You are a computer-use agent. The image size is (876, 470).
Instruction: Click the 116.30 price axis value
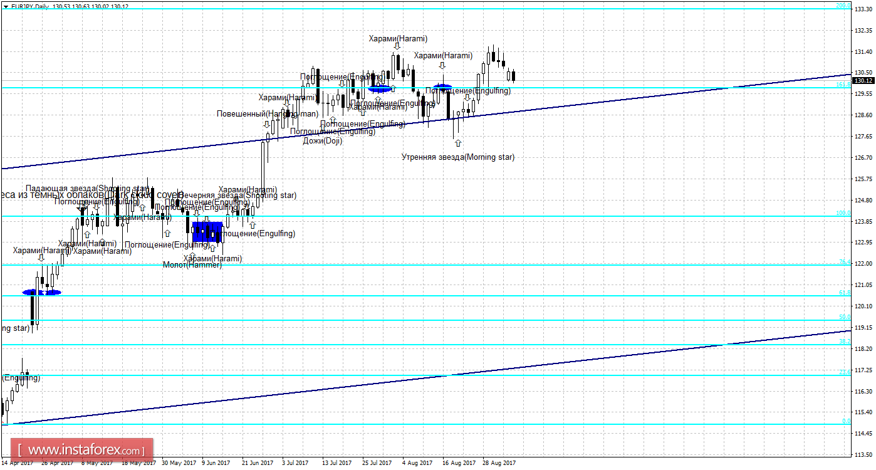[x=863, y=392]
